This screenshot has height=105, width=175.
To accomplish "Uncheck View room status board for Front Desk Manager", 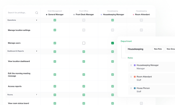I will coord(84,103).
